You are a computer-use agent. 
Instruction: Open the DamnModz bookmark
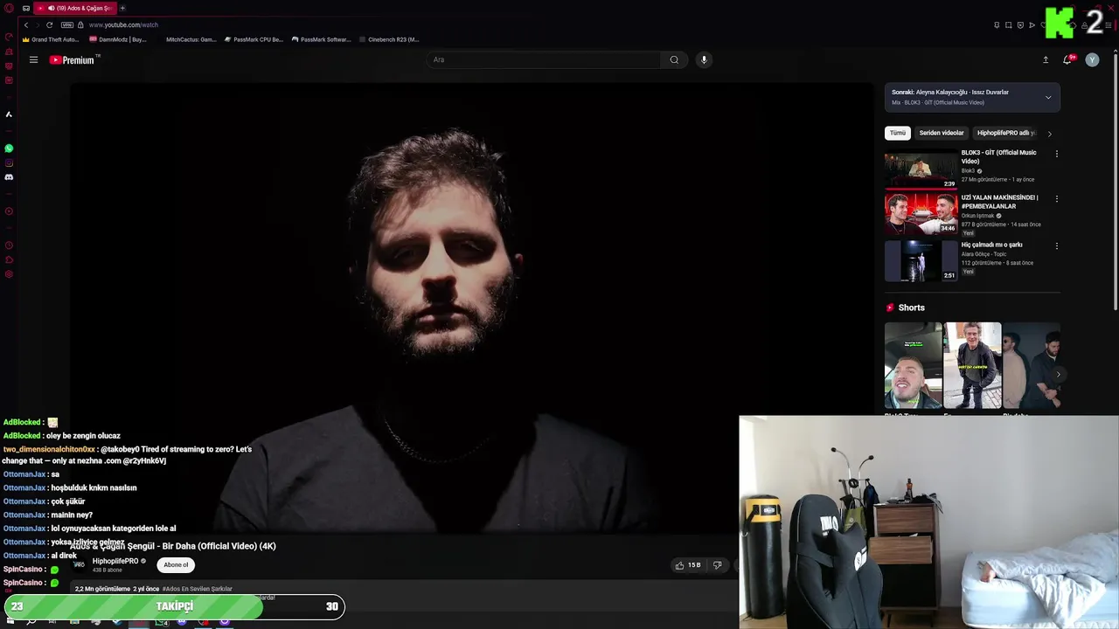pos(118,39)
